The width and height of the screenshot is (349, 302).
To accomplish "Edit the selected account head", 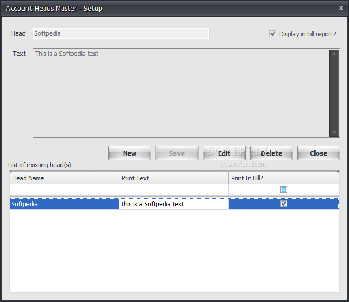I will [224, 153].
